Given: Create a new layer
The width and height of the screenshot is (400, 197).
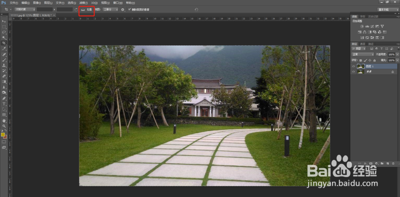Looking at the screenshot, I should pos(388,164).
